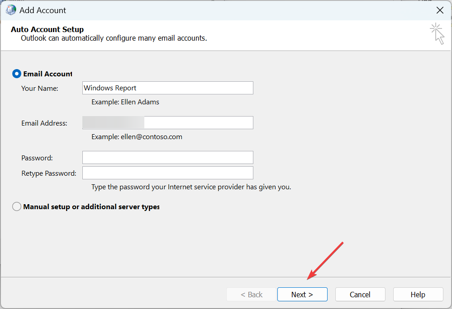
Task: Cancel the Add Account dialog
Action: point(360,295)
